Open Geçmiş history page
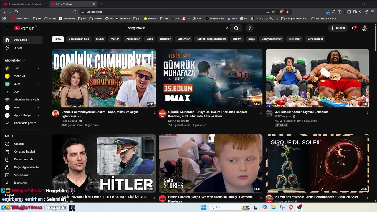Image resolution: width=377 pixels, height=212 pixels. coord(23,144)
